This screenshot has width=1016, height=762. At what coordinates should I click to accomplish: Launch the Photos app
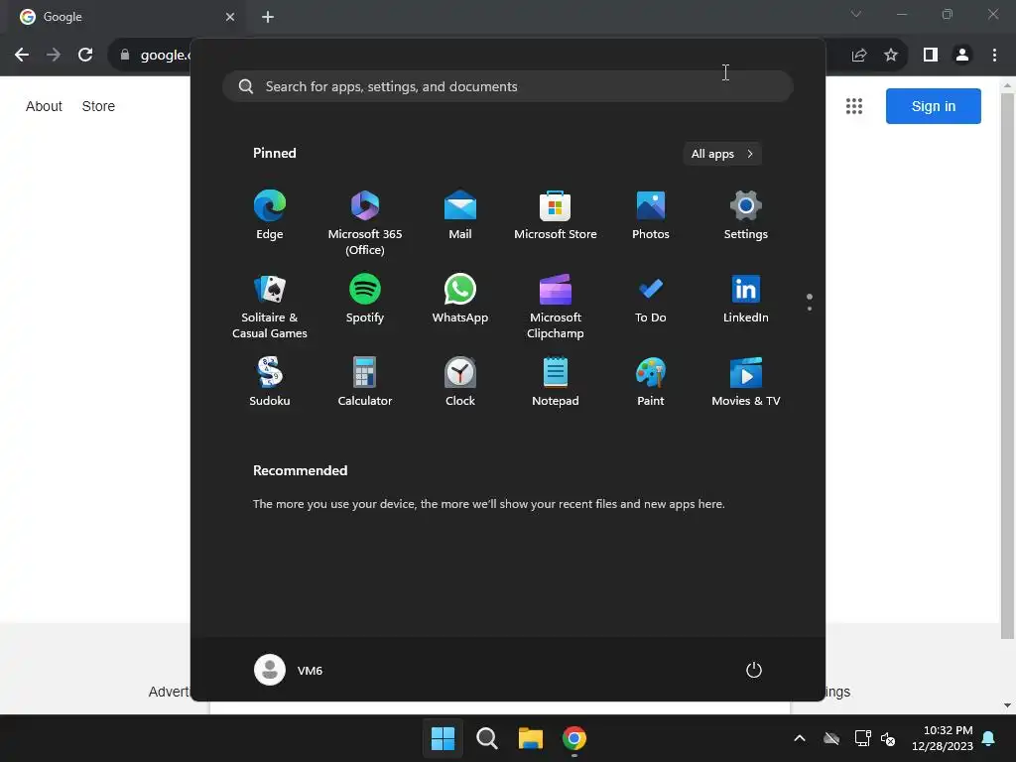click(651, 215)
